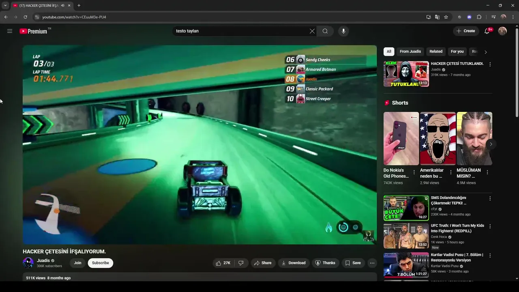Dislike the video
The height and width of the screenshot is (292, 519).
(x=241, y=263)
